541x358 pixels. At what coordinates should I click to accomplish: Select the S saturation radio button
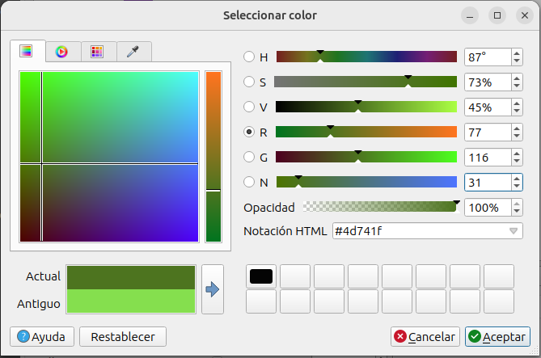coord(250,82)
